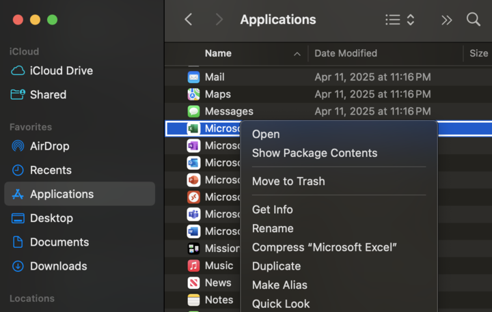Click the date modified of Maps row

(x=372, y=94)
